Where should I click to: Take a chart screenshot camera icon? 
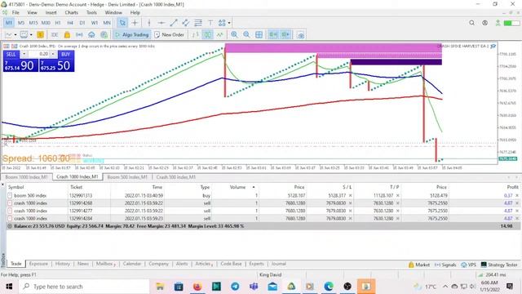click(x=301, y=35)
